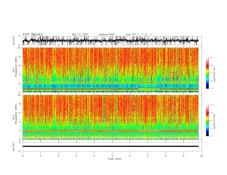Click the date 'Sep. 13, 2022'

click(x=80, y=34)
